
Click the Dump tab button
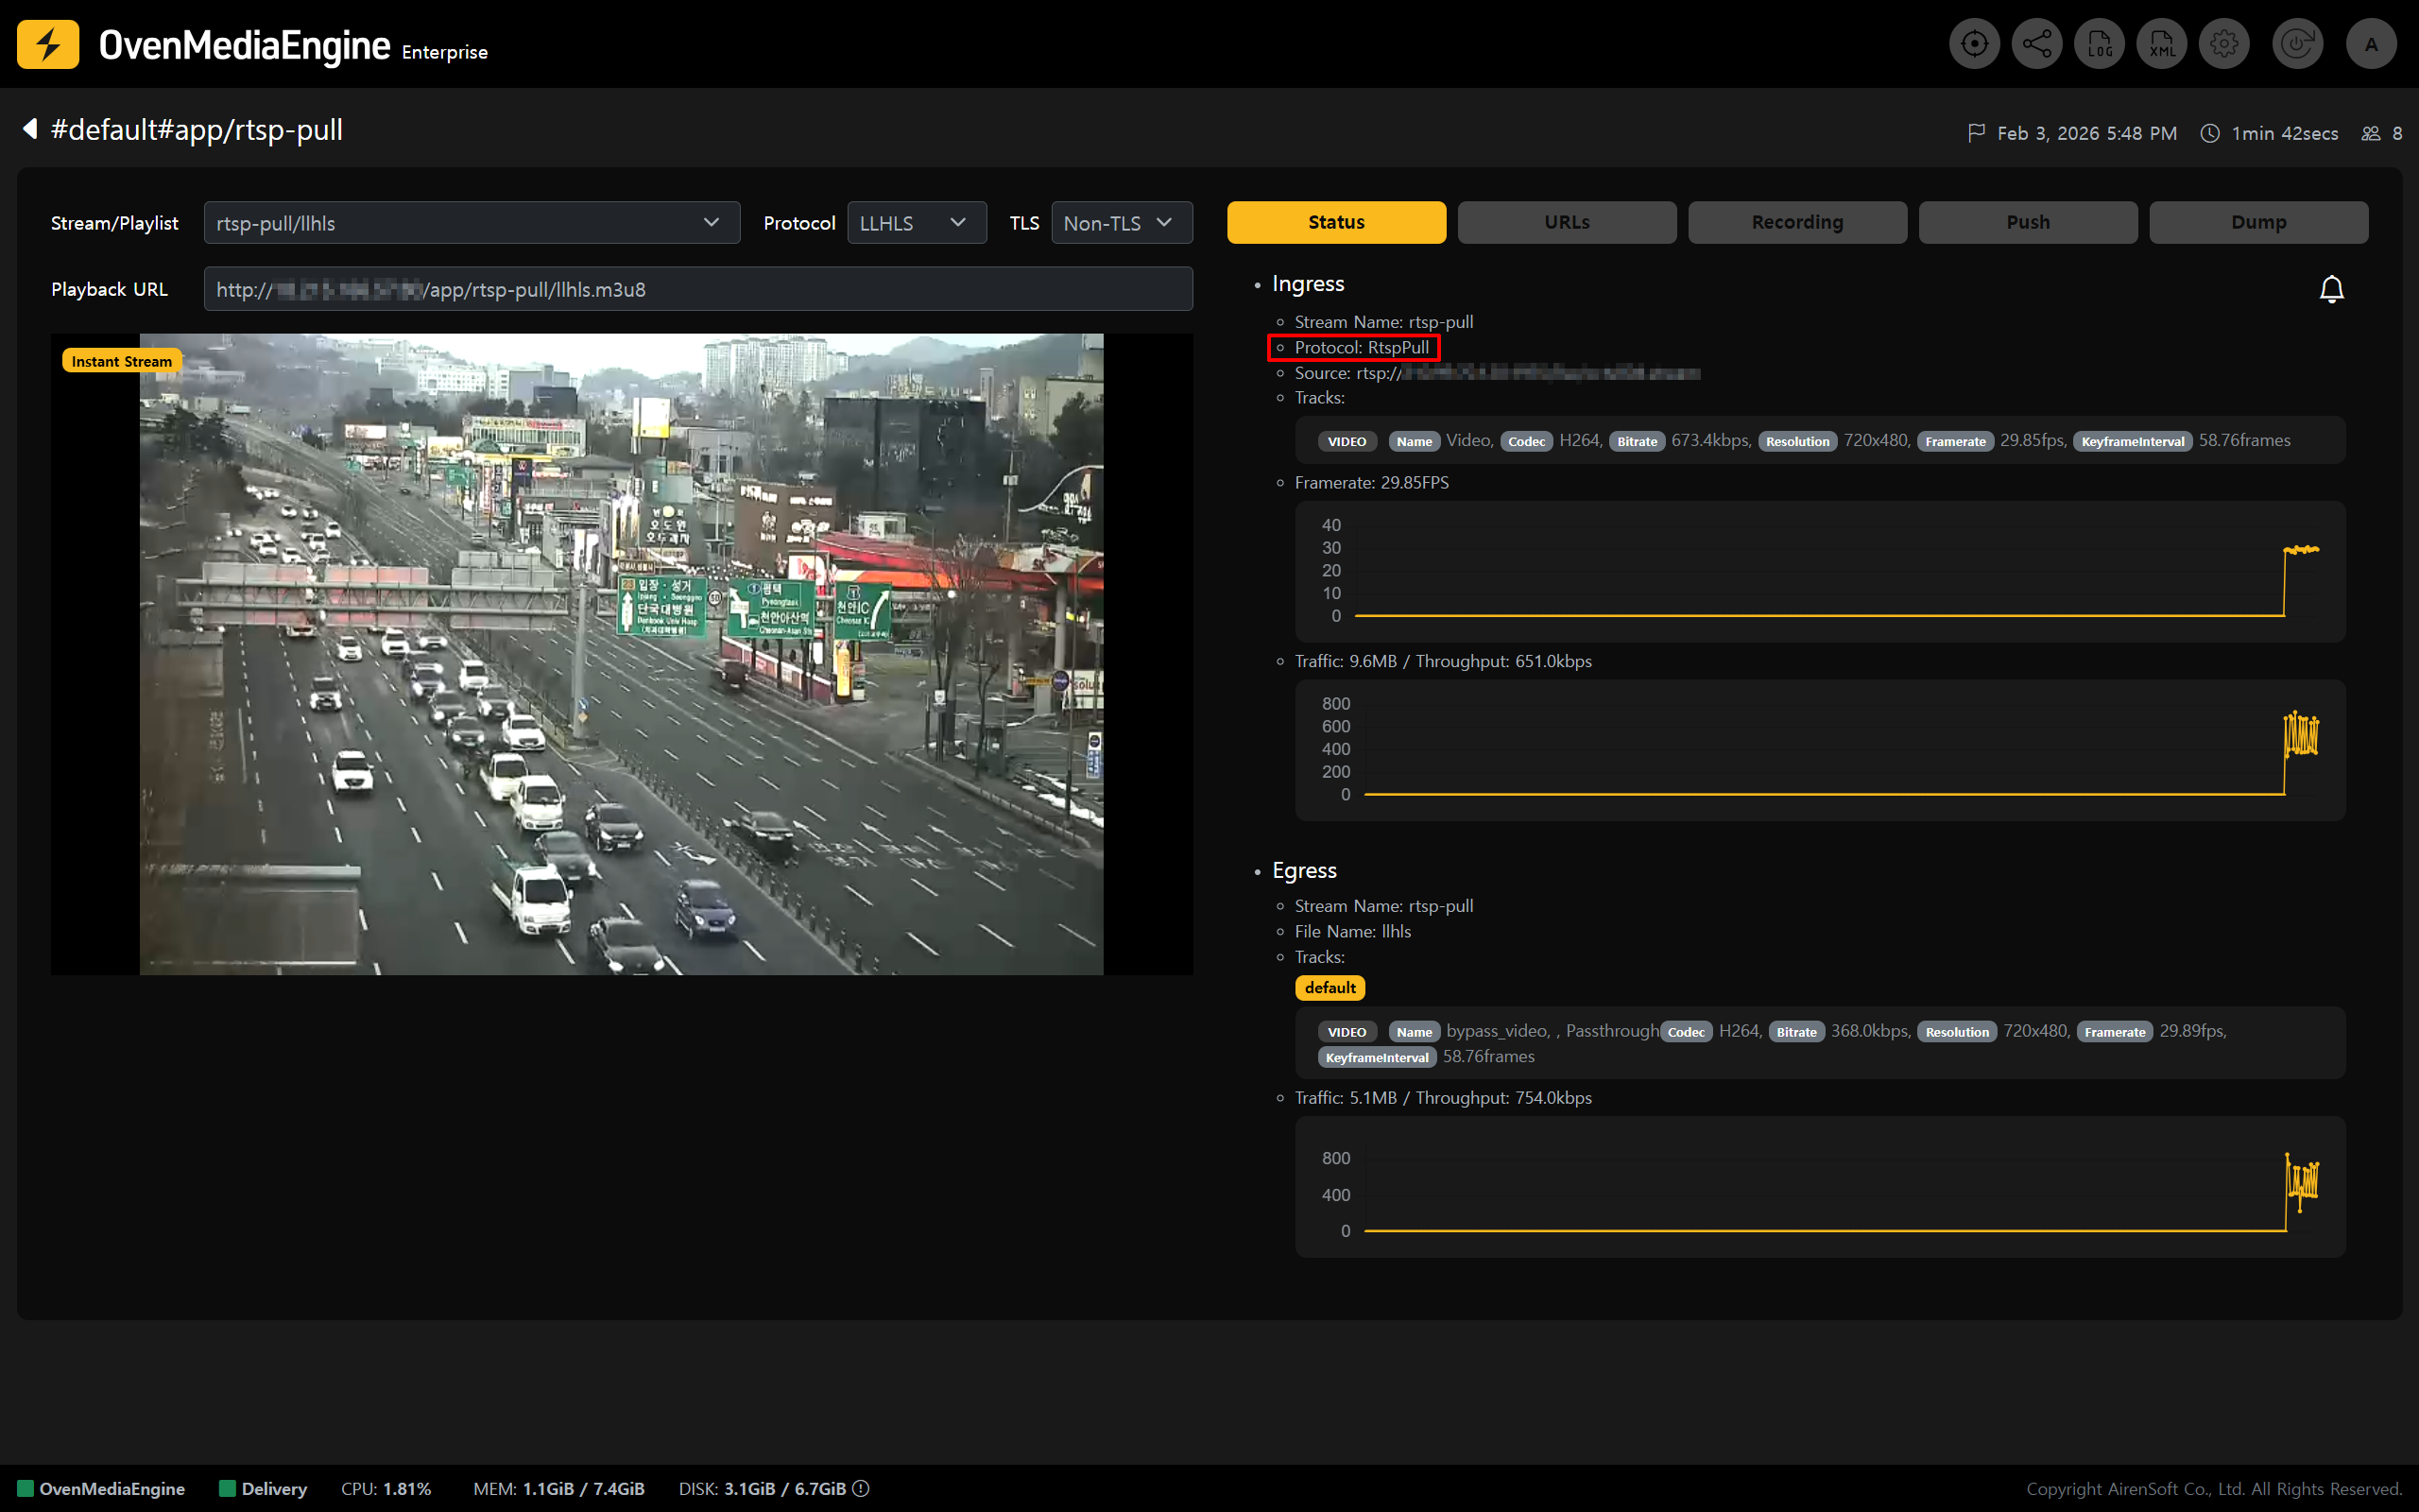(2257, 222)
